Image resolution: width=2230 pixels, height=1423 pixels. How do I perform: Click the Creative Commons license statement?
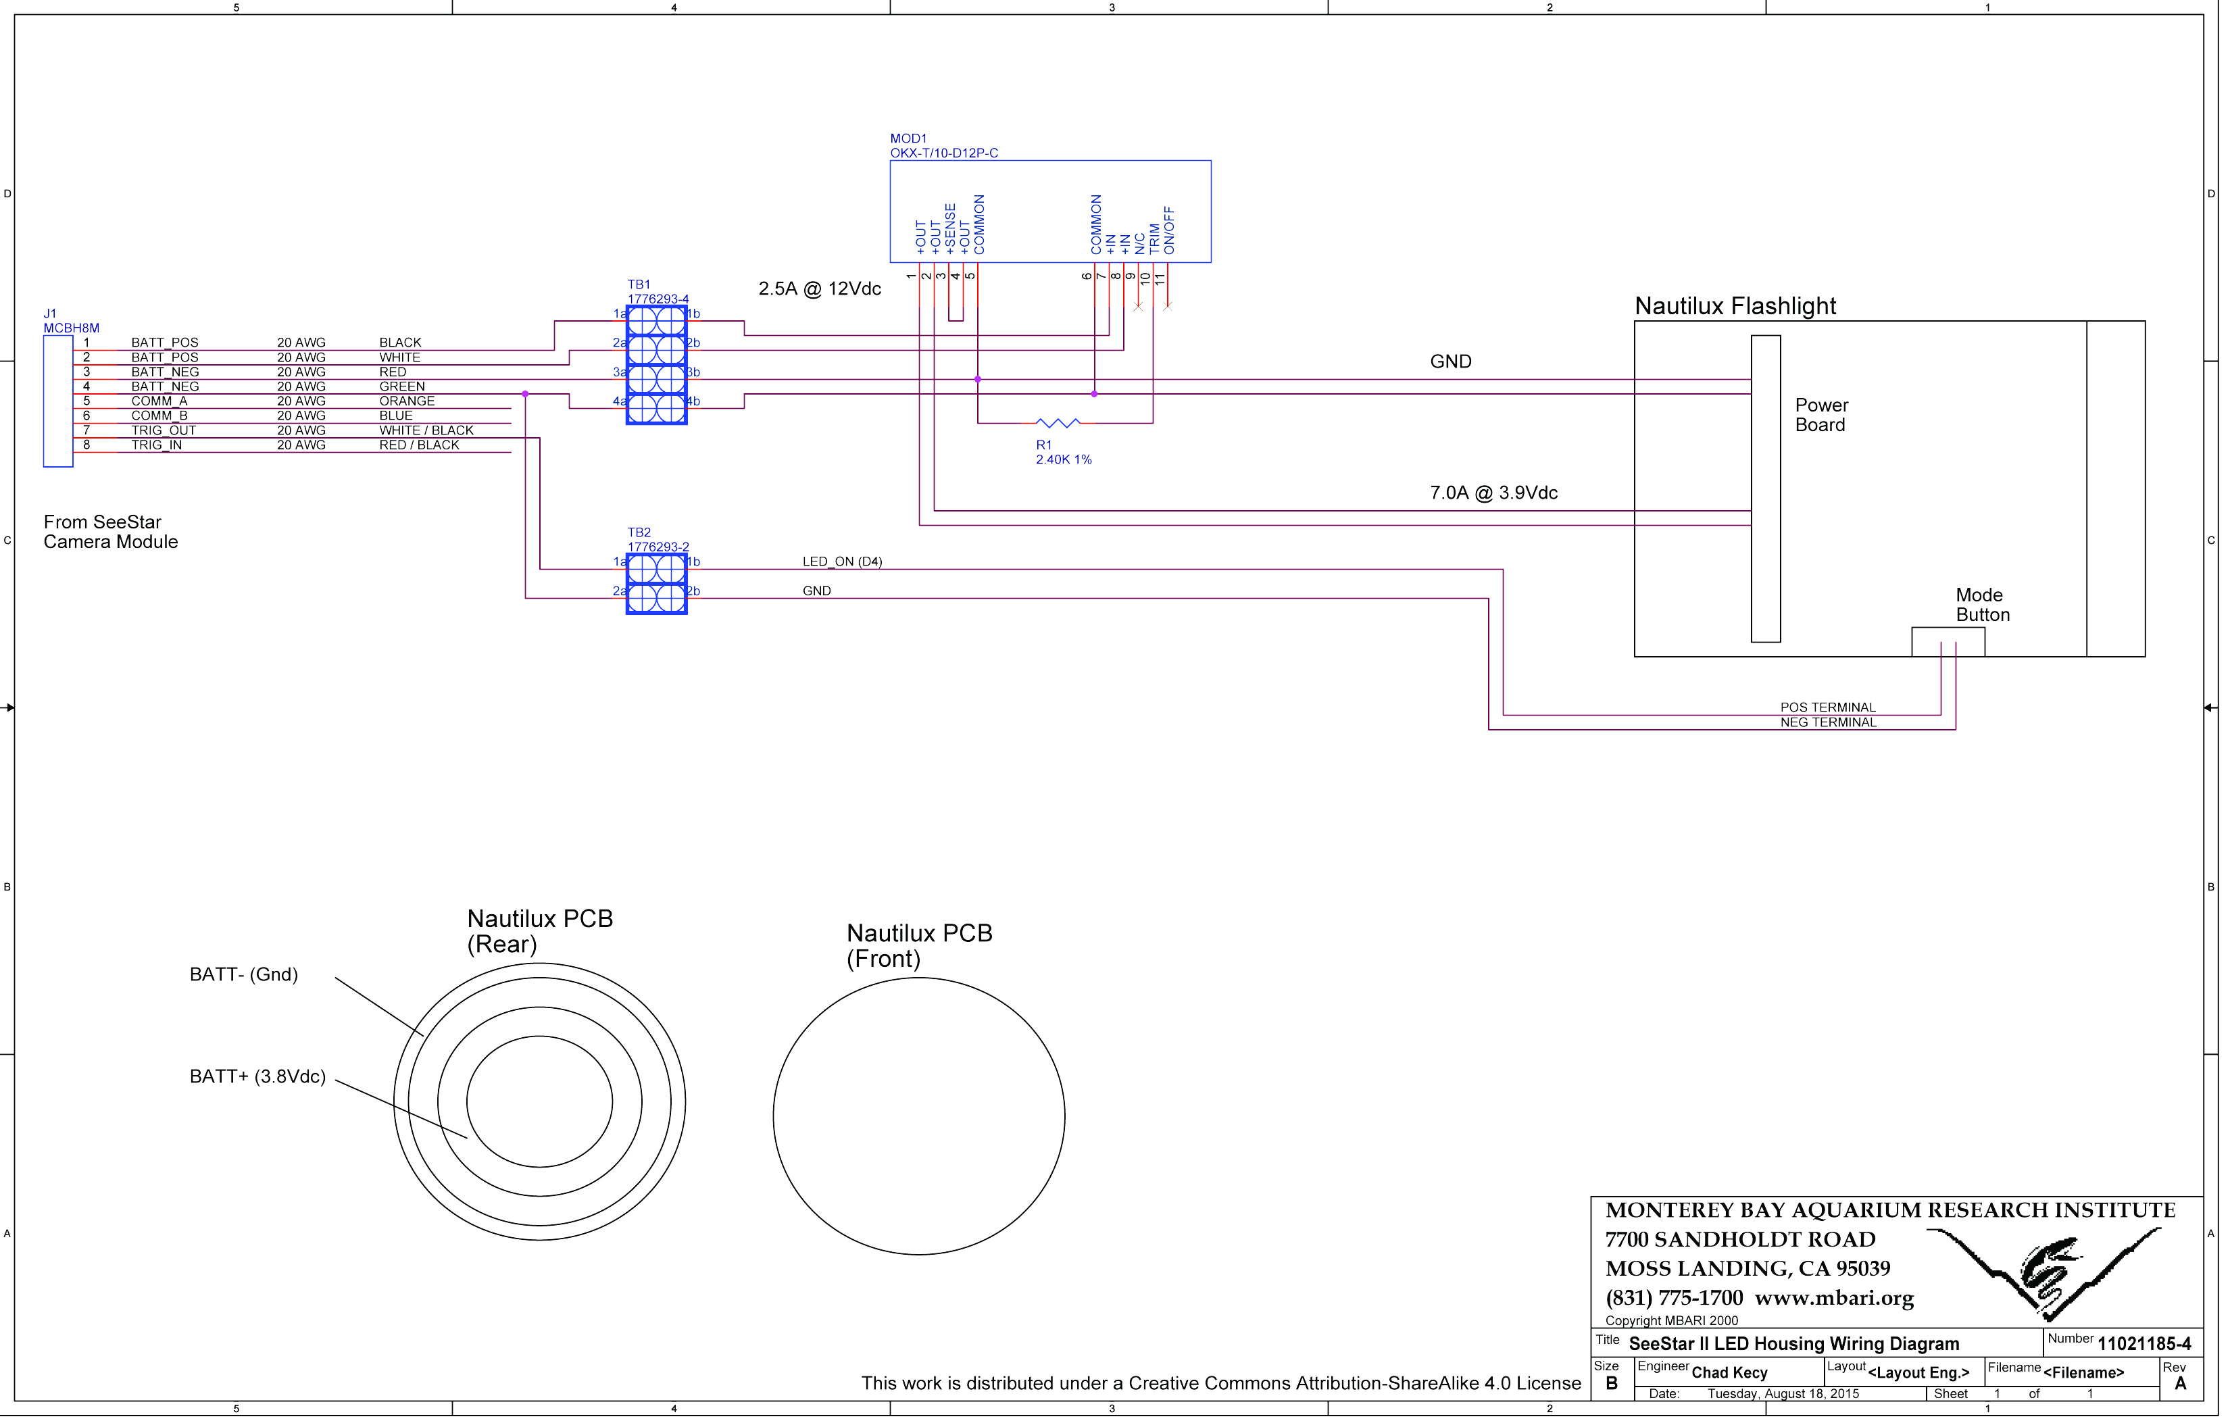(x=1220, y=1384)
